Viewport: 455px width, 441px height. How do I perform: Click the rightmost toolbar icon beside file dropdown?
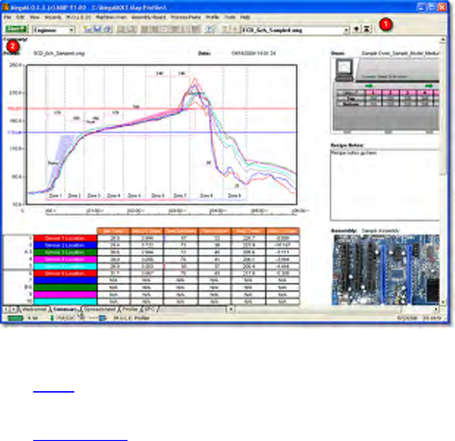pyautogui.click(x=367, y=29)
